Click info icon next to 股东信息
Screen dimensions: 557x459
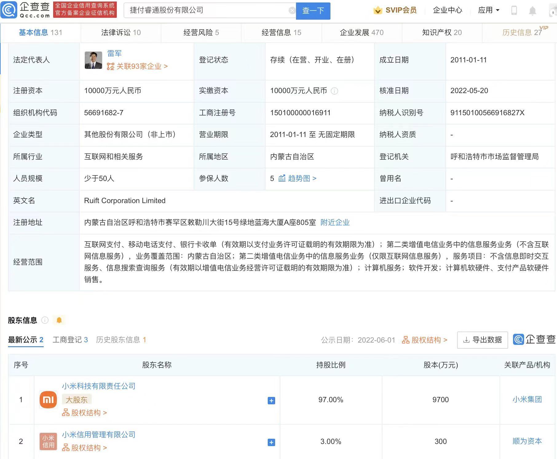click(45, 320)
